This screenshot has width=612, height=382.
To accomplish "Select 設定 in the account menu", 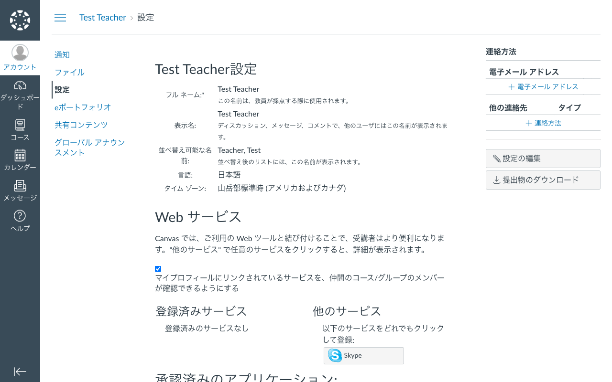I will point(62,89).
